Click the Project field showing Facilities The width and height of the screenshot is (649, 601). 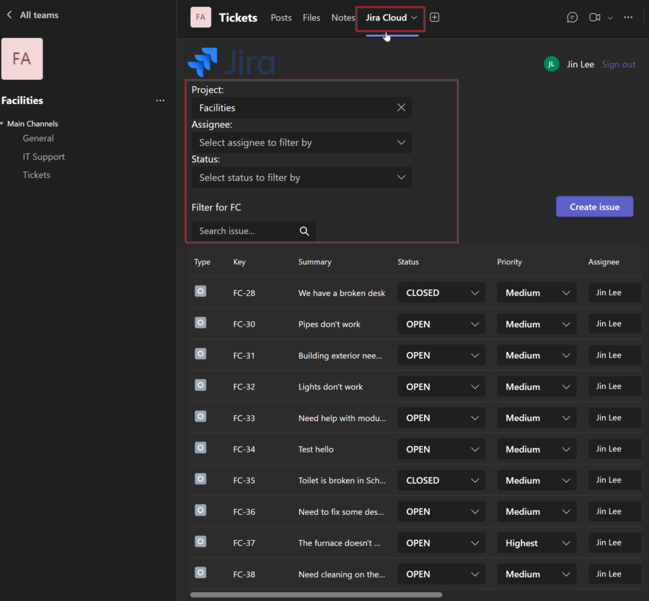coord(301,108)
